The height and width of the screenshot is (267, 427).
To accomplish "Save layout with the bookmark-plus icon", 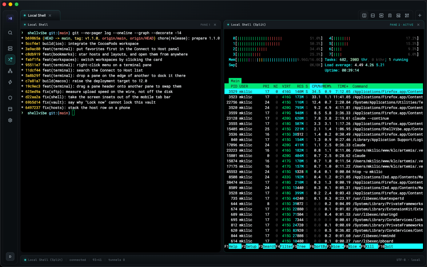I will [x=390, y=15].
